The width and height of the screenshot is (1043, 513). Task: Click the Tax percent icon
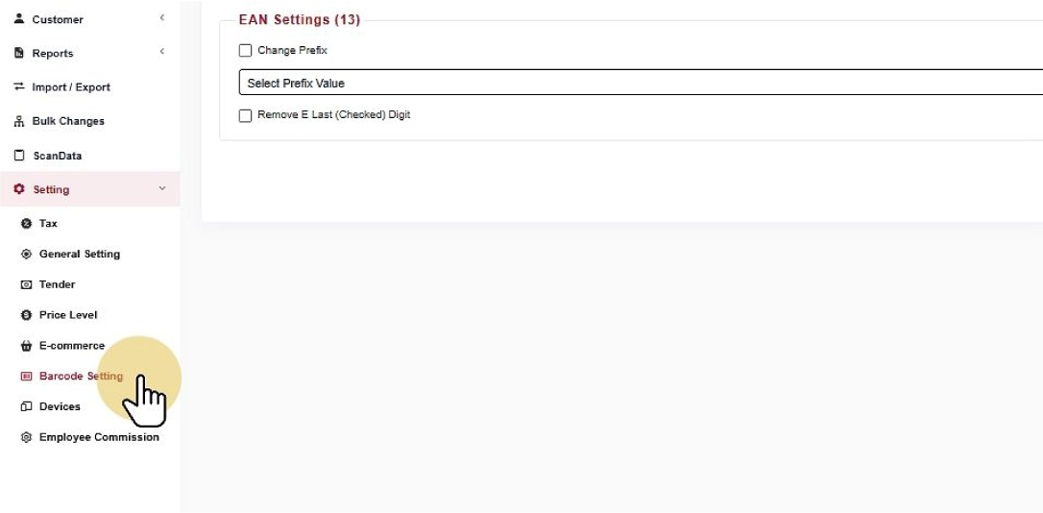pyautogui.click(x=26, y=223)
